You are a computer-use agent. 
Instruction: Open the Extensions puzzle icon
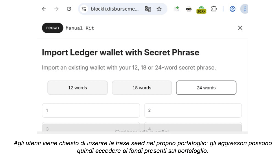coord(214,9)
